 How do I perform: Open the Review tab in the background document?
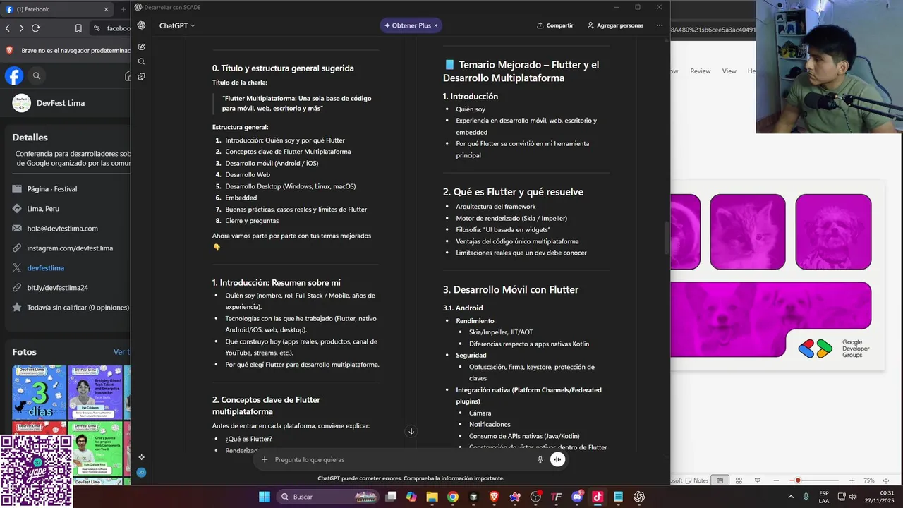pos(701,71)
